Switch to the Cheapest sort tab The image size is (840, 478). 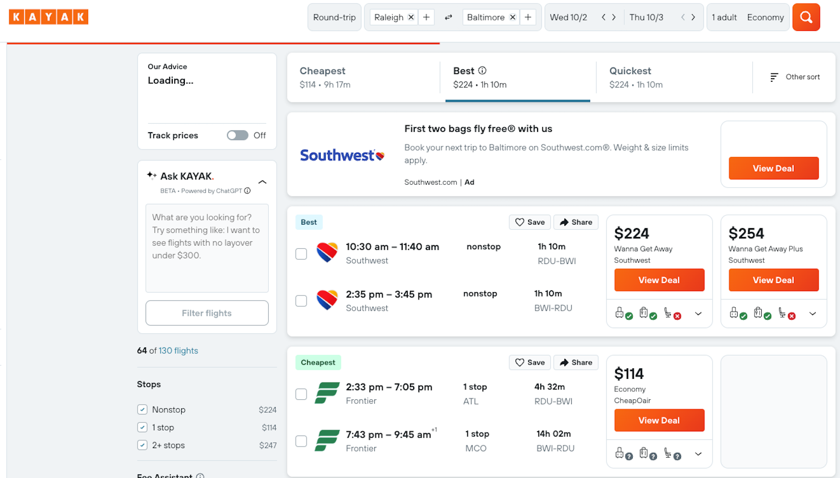[363, 77]
